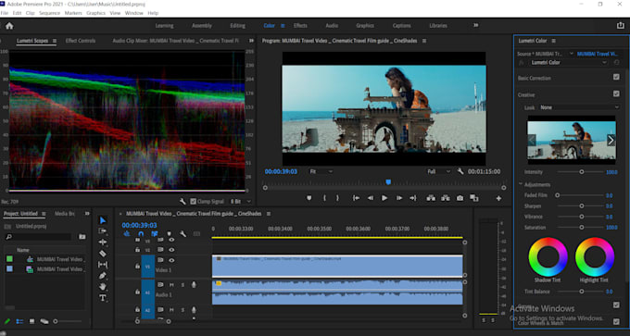Go to Out point in Program Monitor
The image size is (630, 336).
tap(413, 198)
